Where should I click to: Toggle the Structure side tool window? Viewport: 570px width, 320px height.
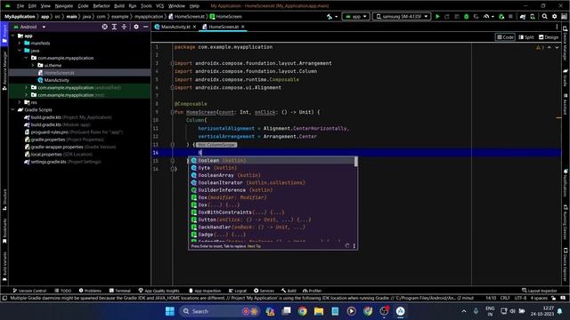point(4,199)
